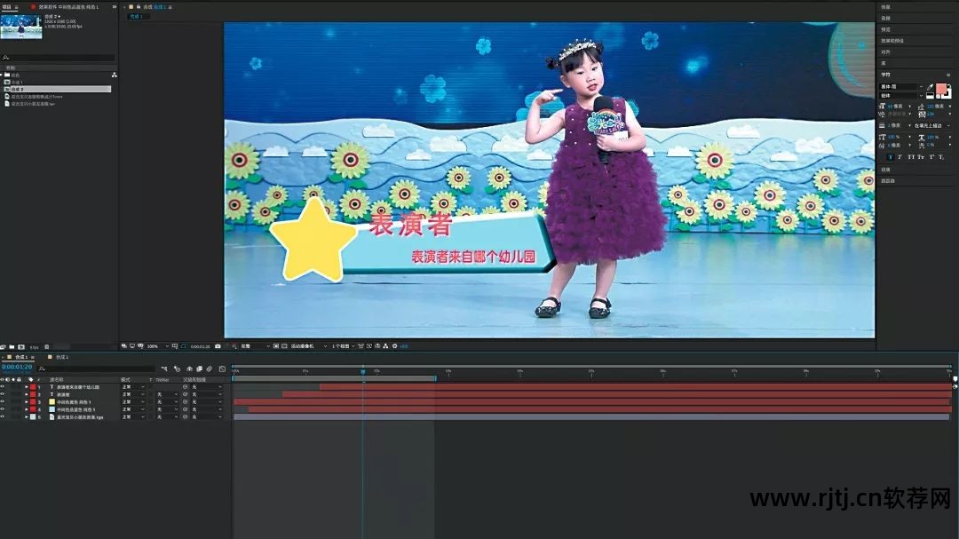Open the font family dropdown in Character panel
Screen dimensions: 959x539
point(901,87)
